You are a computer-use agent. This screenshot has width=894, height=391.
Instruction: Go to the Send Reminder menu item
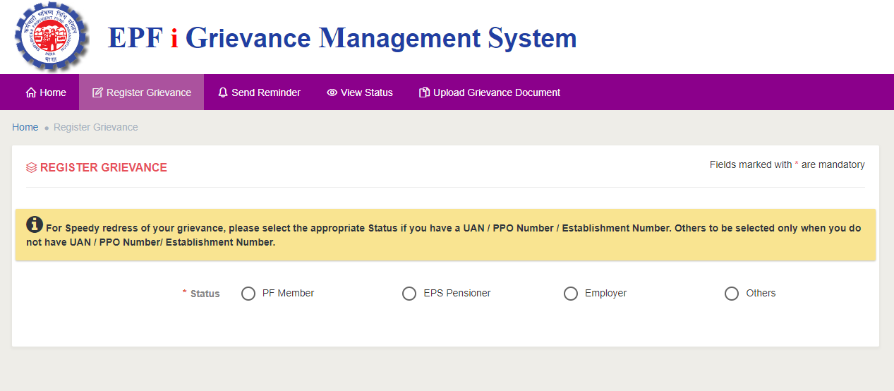(259, 92)
